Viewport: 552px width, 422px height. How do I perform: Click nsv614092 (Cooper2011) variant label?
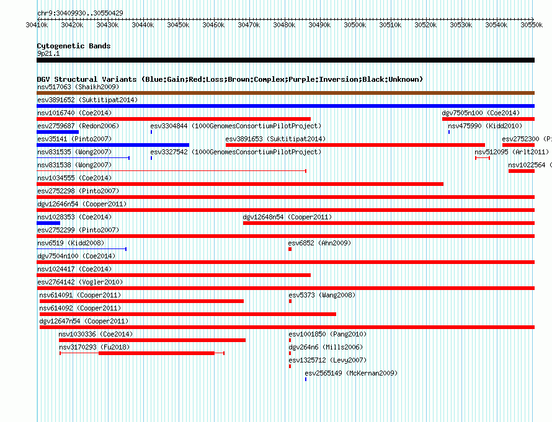tap(80, 308)
